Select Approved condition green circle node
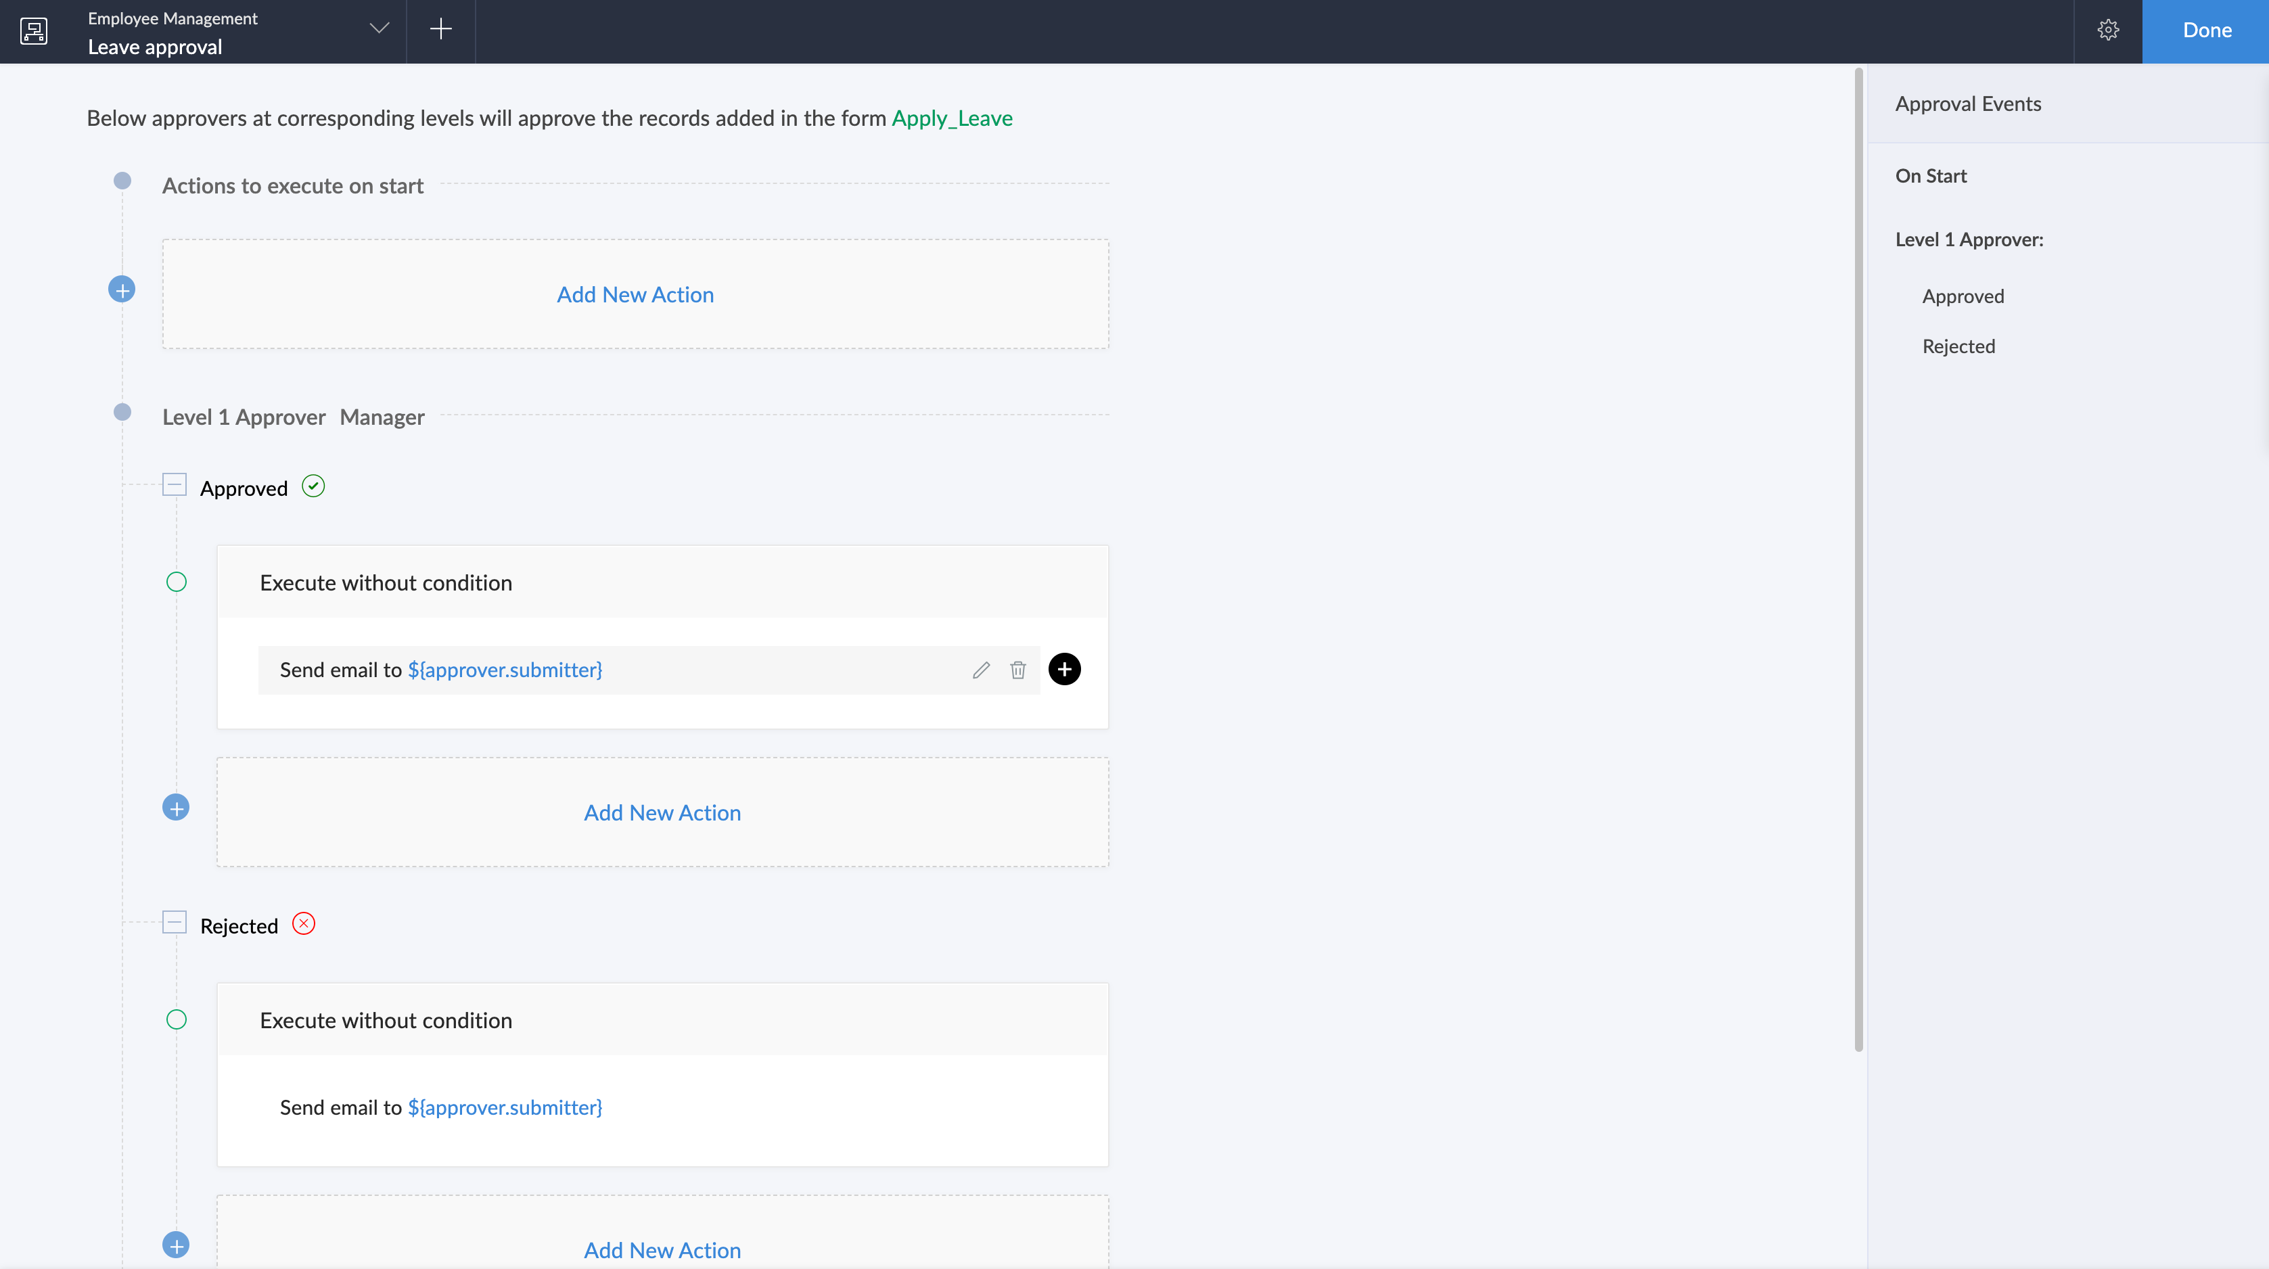Image resolution: width=2269 pixels, height=1269 pixels. [176, 582]
